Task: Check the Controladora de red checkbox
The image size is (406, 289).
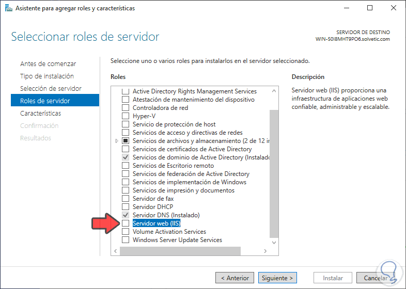Action: [x=126, y=108]
